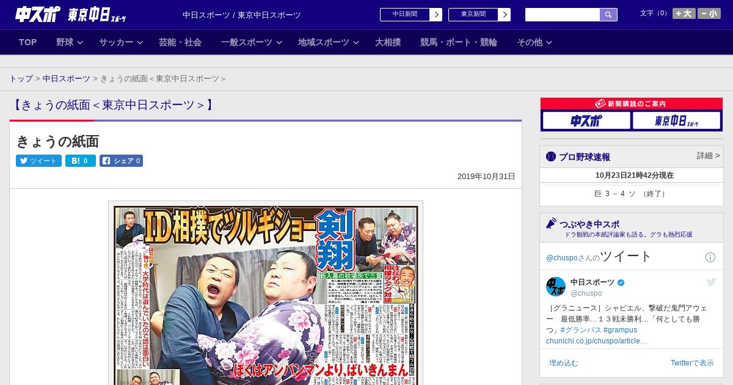This screenshot has width=733, height=385.
Task: Expand the 一般スポーツ menu
Action: [x=252, y=42]
